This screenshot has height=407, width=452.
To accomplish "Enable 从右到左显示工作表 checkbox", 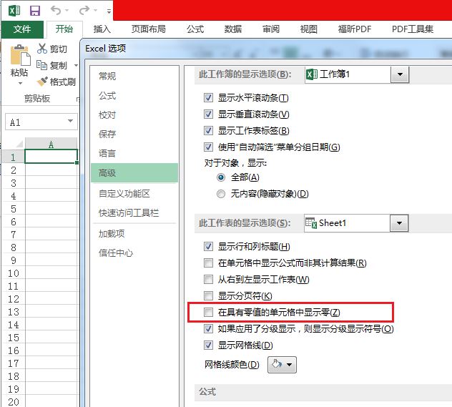I will coord(208,280).
